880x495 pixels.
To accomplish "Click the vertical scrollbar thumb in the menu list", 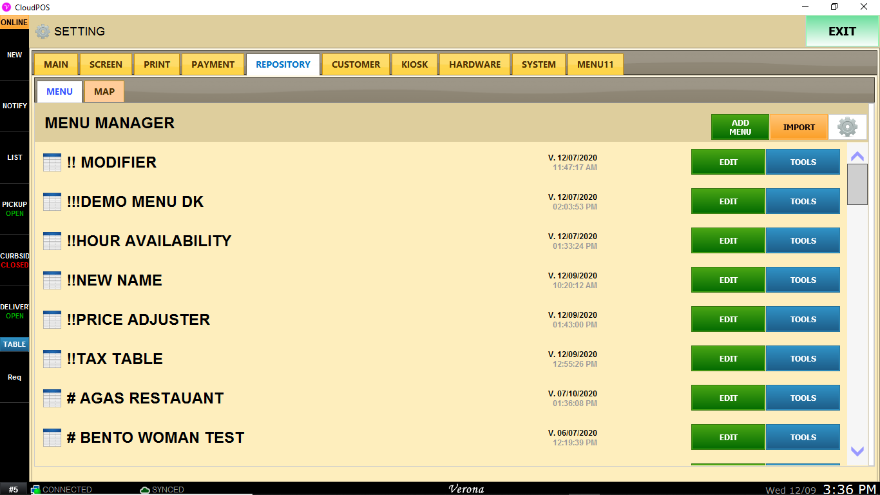I will 857,184.
